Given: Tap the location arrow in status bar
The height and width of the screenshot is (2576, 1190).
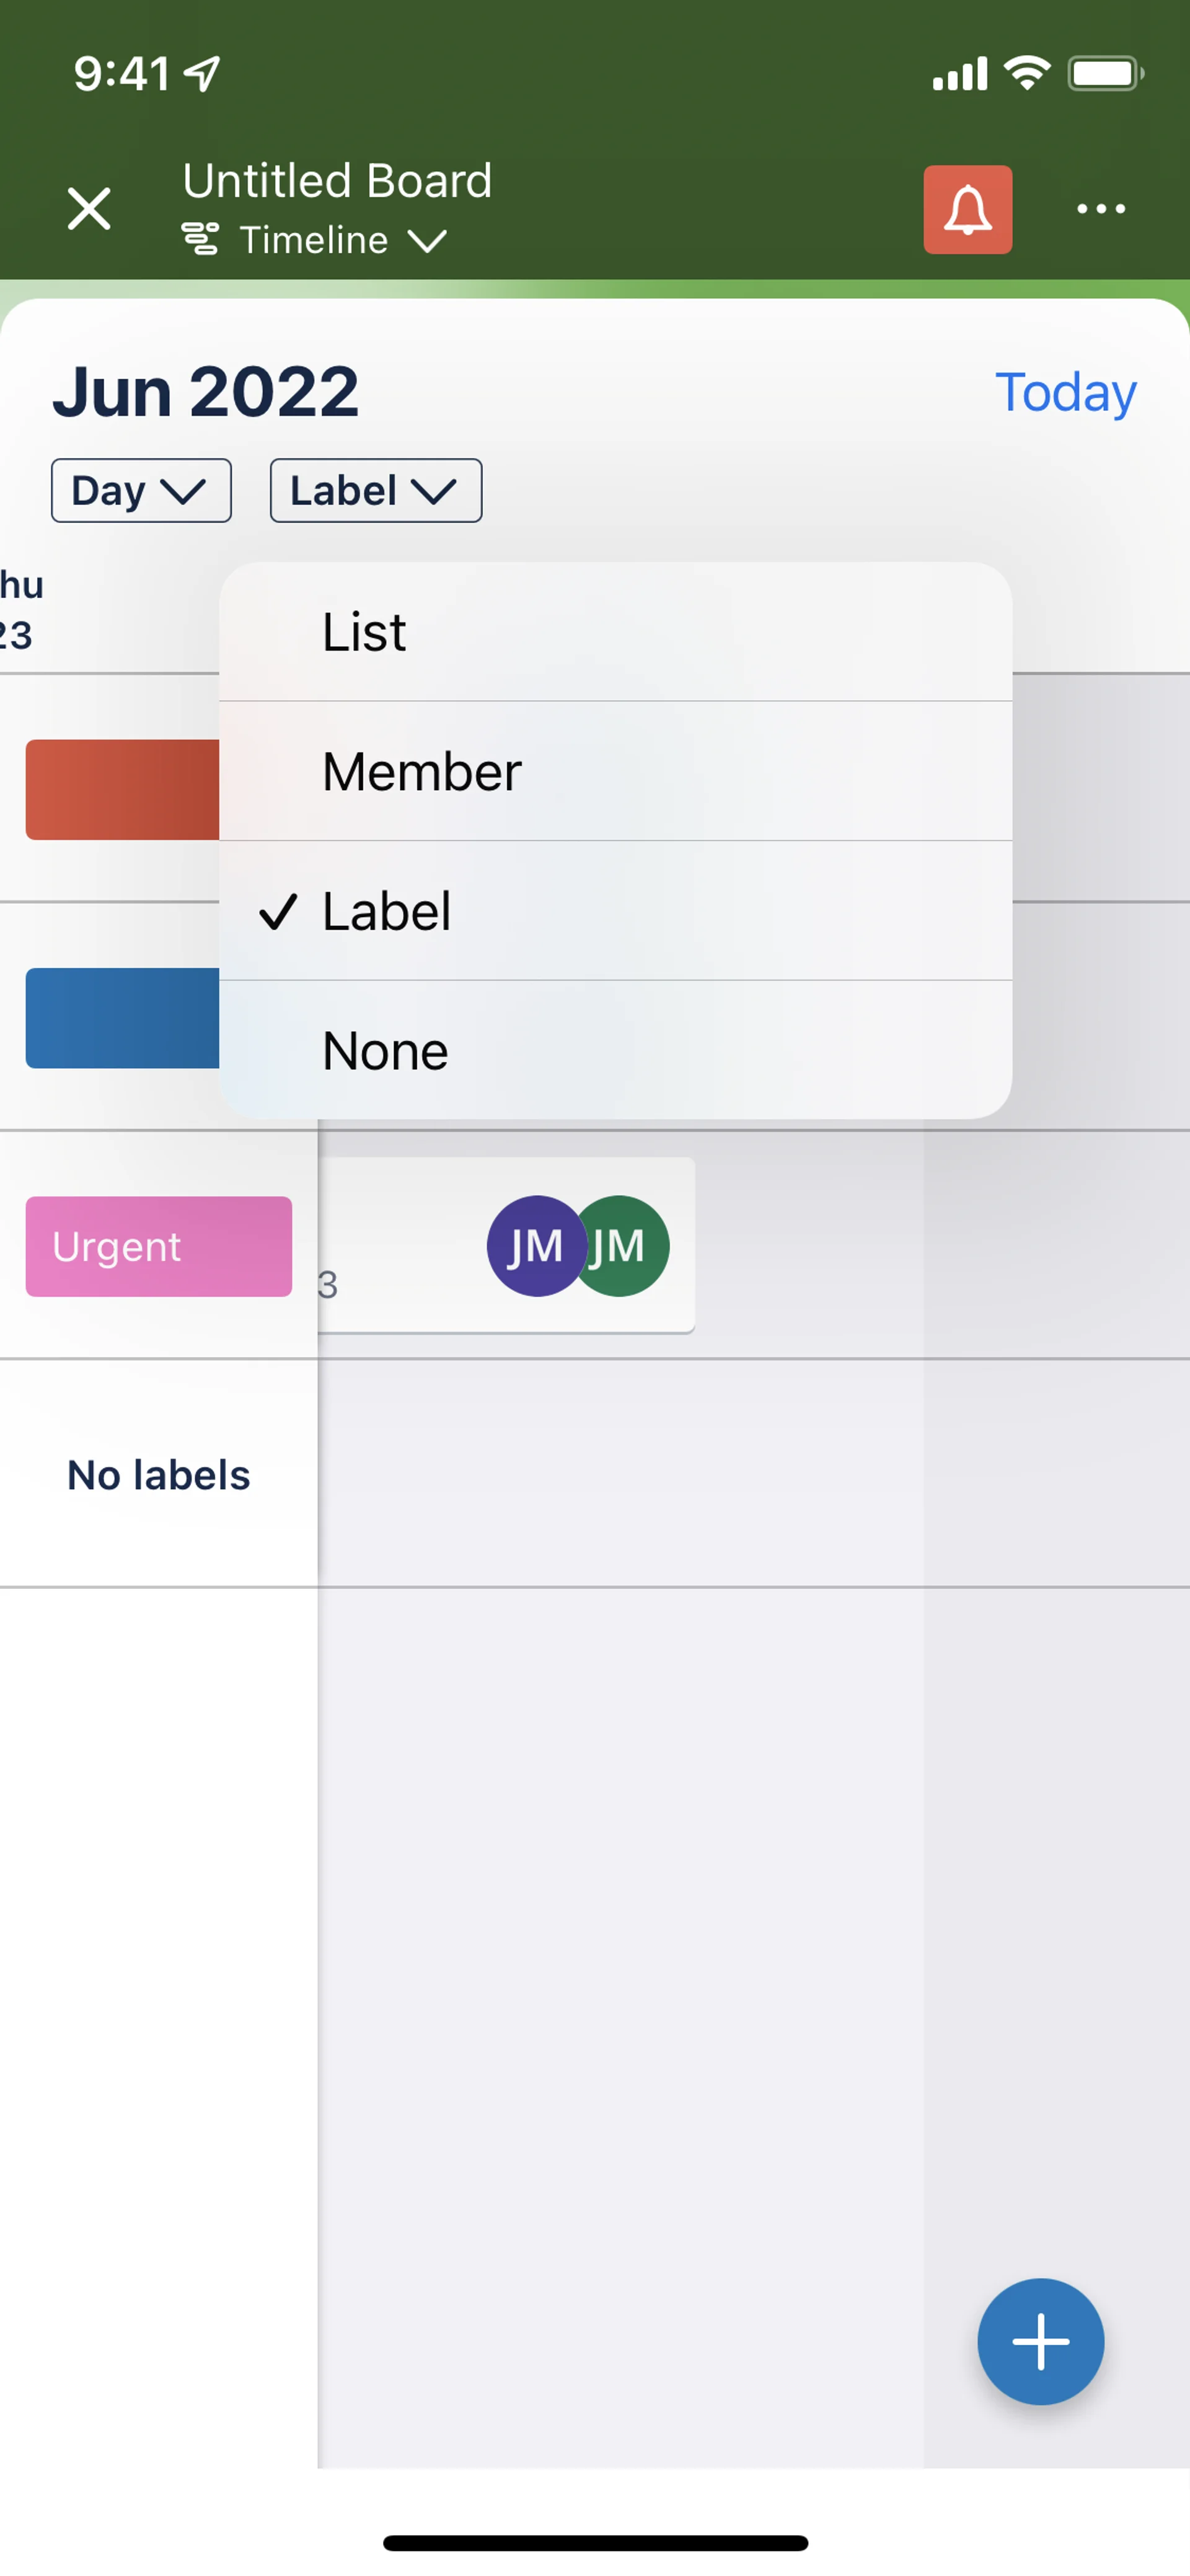Looking at the screenshot, I should coord(203,73).
